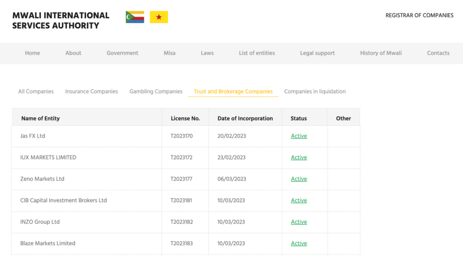
Task: Click license number T2023183
Action: pos(182,243)
